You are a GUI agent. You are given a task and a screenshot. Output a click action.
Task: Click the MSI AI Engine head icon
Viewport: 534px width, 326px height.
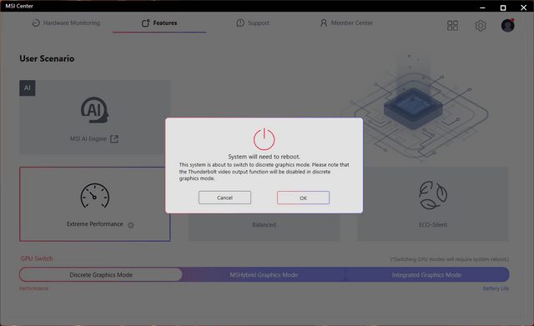[94, 110]
